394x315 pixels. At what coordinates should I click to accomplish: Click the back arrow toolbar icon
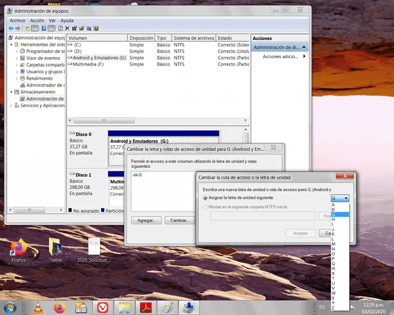click(x=11, y=28)
